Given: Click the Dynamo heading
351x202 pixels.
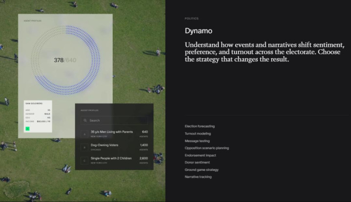Looking at the screenshot, I should [198, 31].
